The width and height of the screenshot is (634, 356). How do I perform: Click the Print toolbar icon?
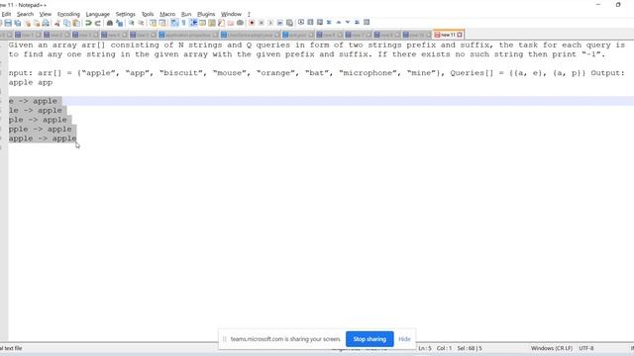point(46,23)
